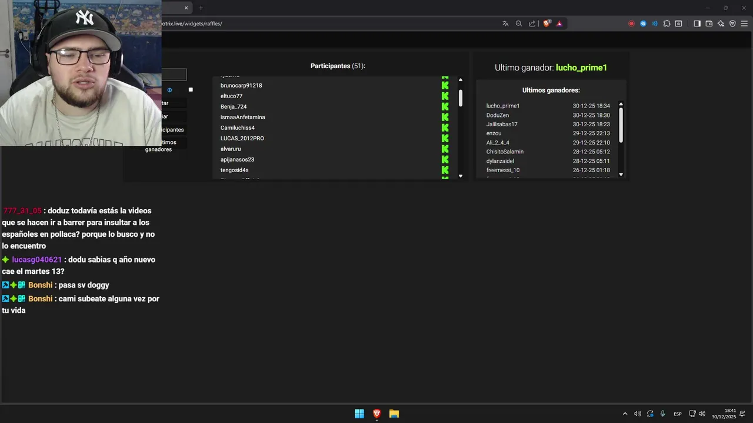Open the Brave VPN shield icon
The width and height of the screenshot is (753, 423).
point(732,23)
